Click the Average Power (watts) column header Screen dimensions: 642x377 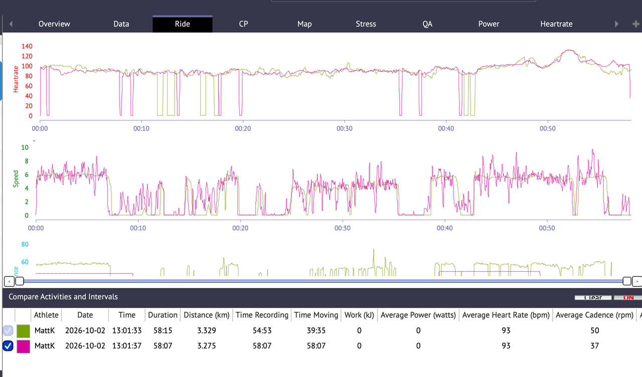pyautogui.click(x=418, y=315)
